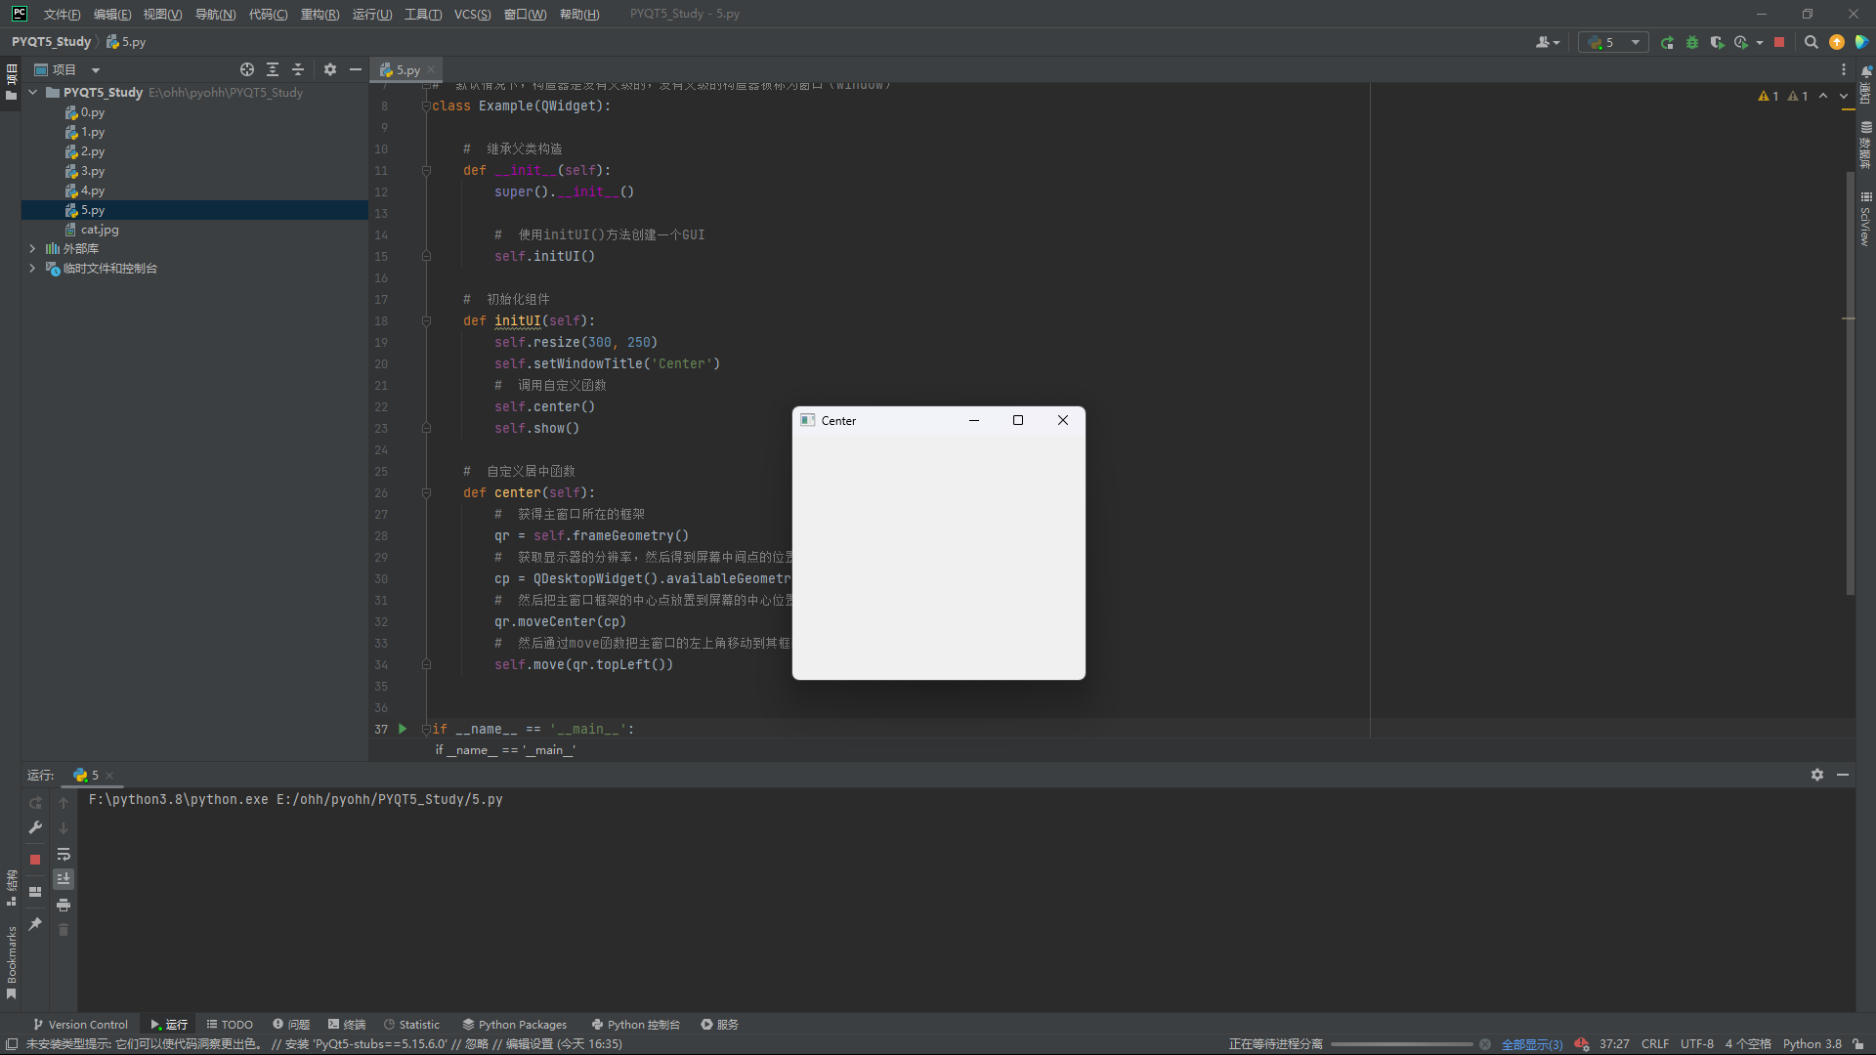Screen dimensions: 1876x1055
Task: Toggle the SciView side tool window
Action: (1865, 219)
